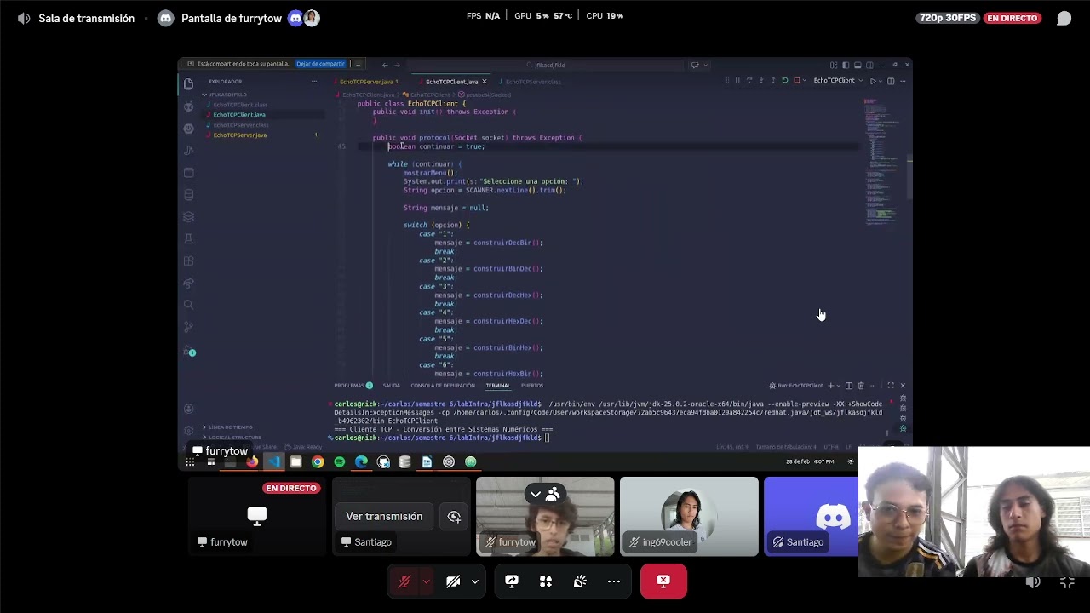The width and height of the screenshot is (1090, 613).
Task: Click Dejar de compartir in shared screen
Action: tap(321, 64)
